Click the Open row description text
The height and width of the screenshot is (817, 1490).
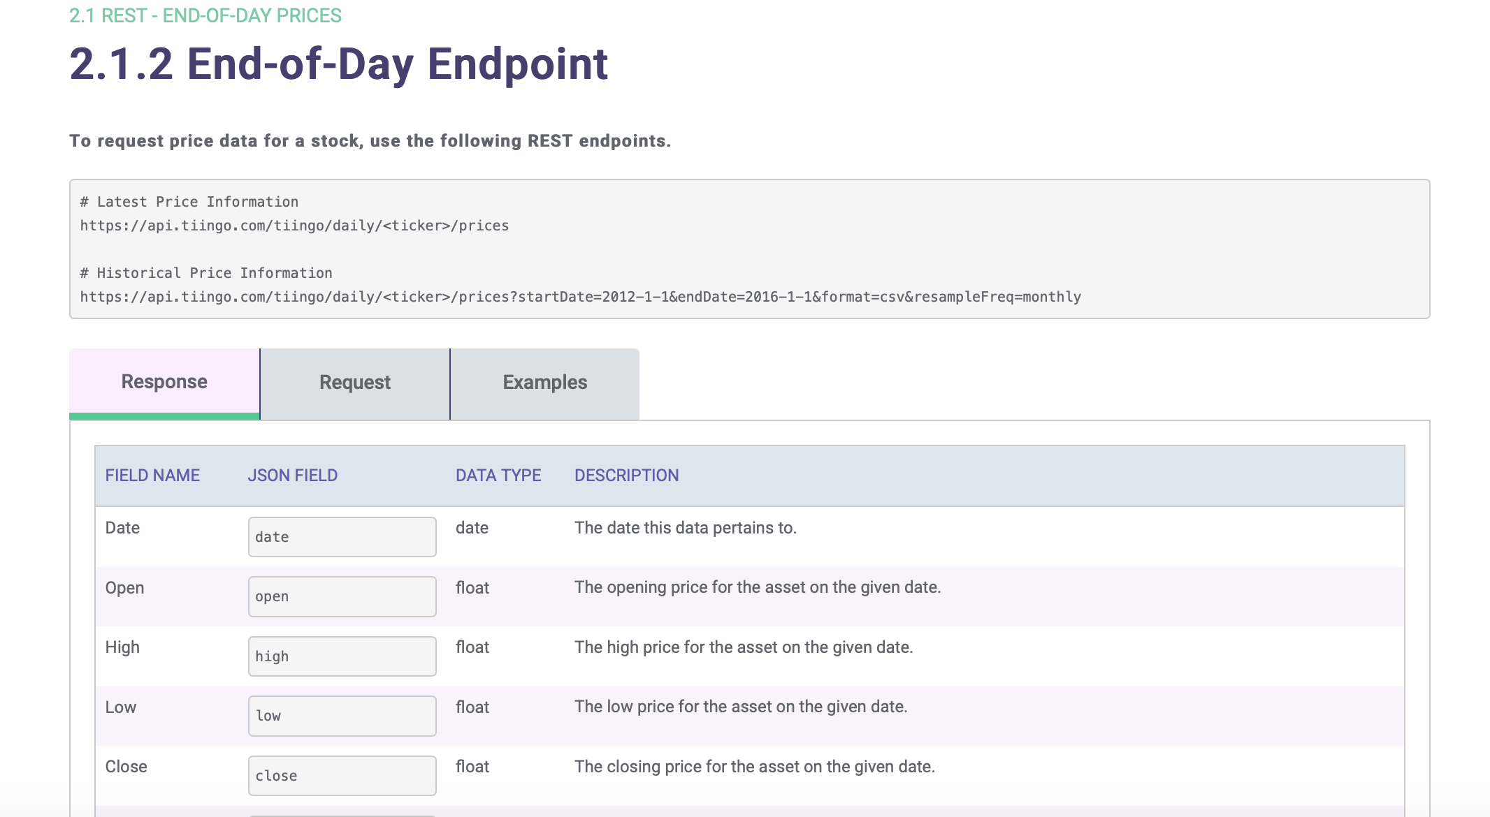[x=758, y=587]
